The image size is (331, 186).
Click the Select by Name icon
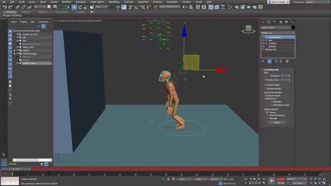(55, 7)
